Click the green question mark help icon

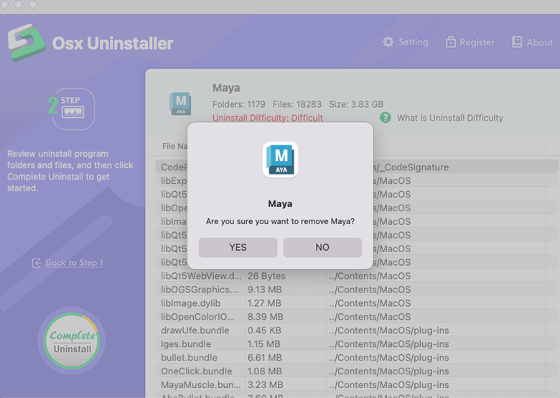click(x=386, y=118)
